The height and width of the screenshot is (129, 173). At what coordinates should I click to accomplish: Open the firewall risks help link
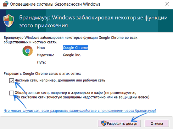[x=80, y=111]
